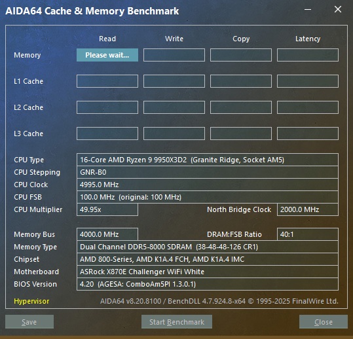Screen dimensions: 353x339
Task: Close window with the X icon
Action: tap(338, 9)
